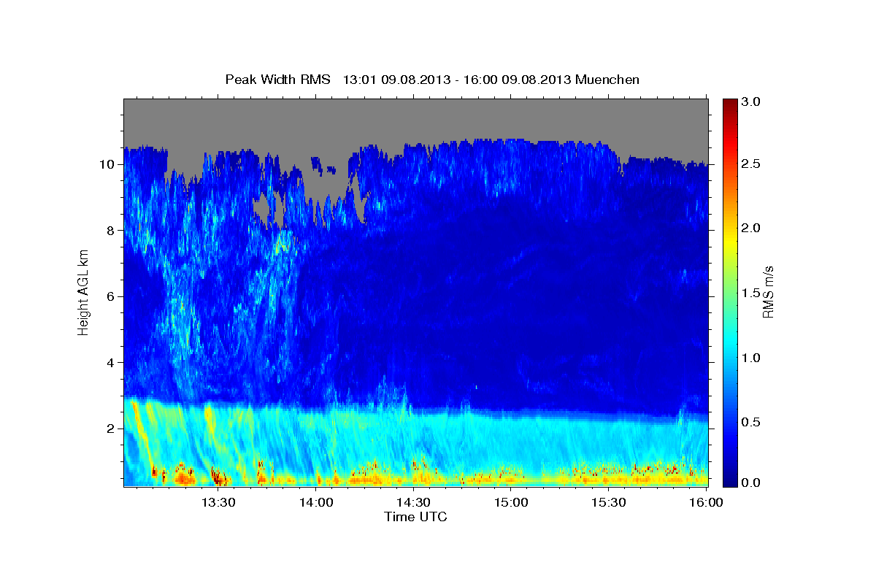Click the height tick label 10
Viewport: 876px width, 584px height.
click(x=109, y=164)
